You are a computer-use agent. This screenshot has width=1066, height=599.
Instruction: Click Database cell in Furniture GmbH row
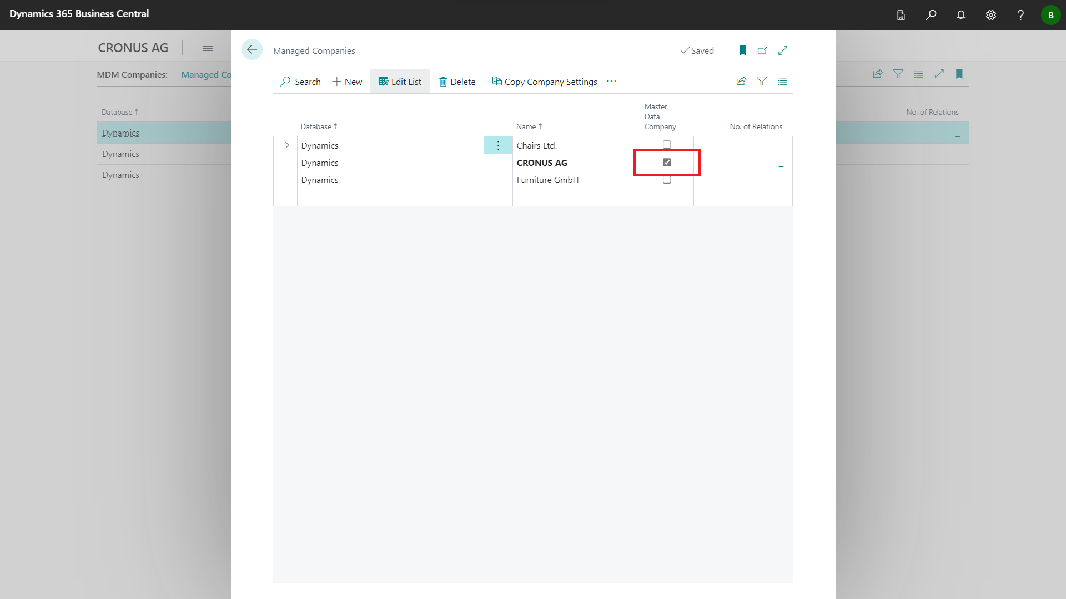tap(390, 180)
